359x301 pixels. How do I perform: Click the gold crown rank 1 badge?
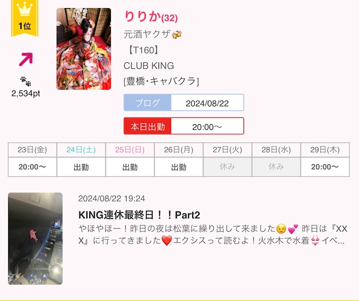tap(25, 18)
